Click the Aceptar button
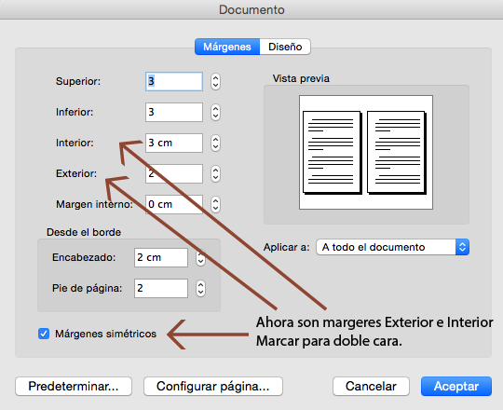This screenshot has width=503, height=410. [456, 387]
